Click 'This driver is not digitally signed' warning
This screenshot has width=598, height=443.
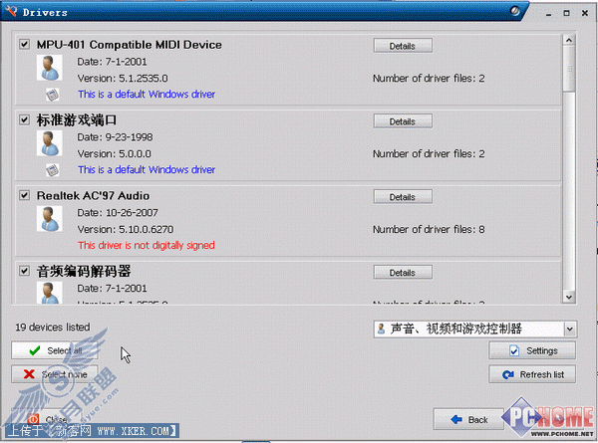click(x=147, y=245)
